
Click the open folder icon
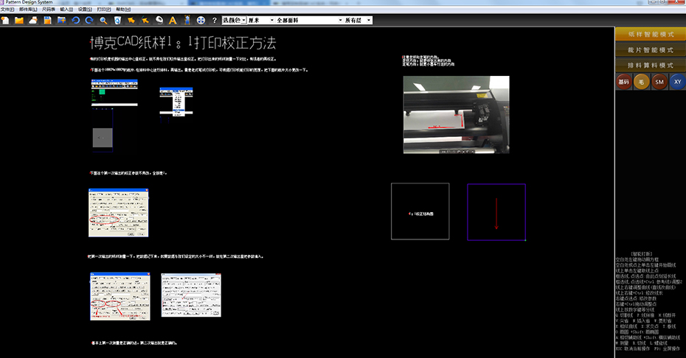20,21
